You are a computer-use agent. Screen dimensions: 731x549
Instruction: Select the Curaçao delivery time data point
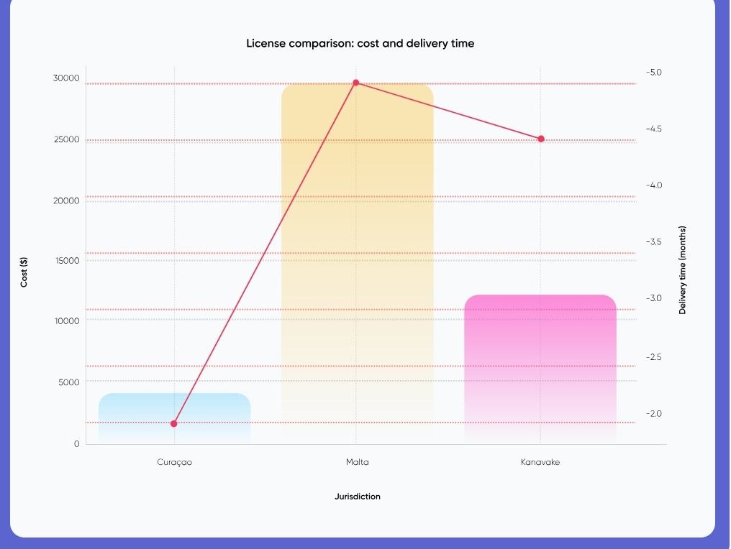tap(173, 423)
